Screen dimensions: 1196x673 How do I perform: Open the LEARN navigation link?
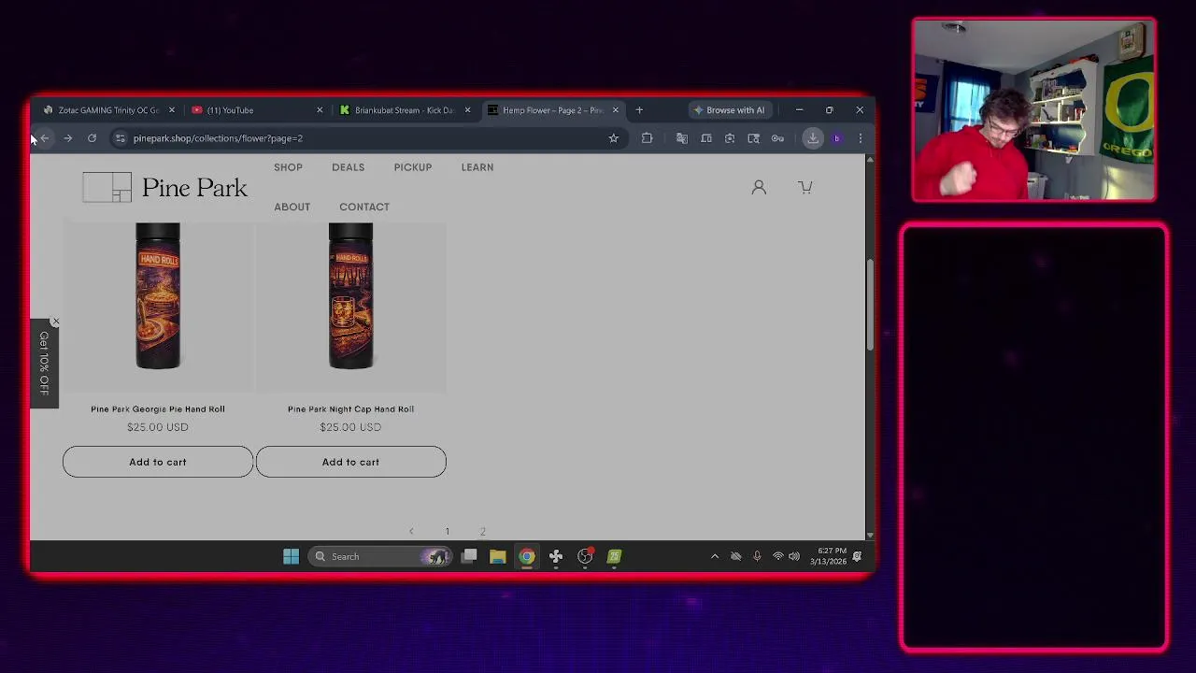[477, 167]
